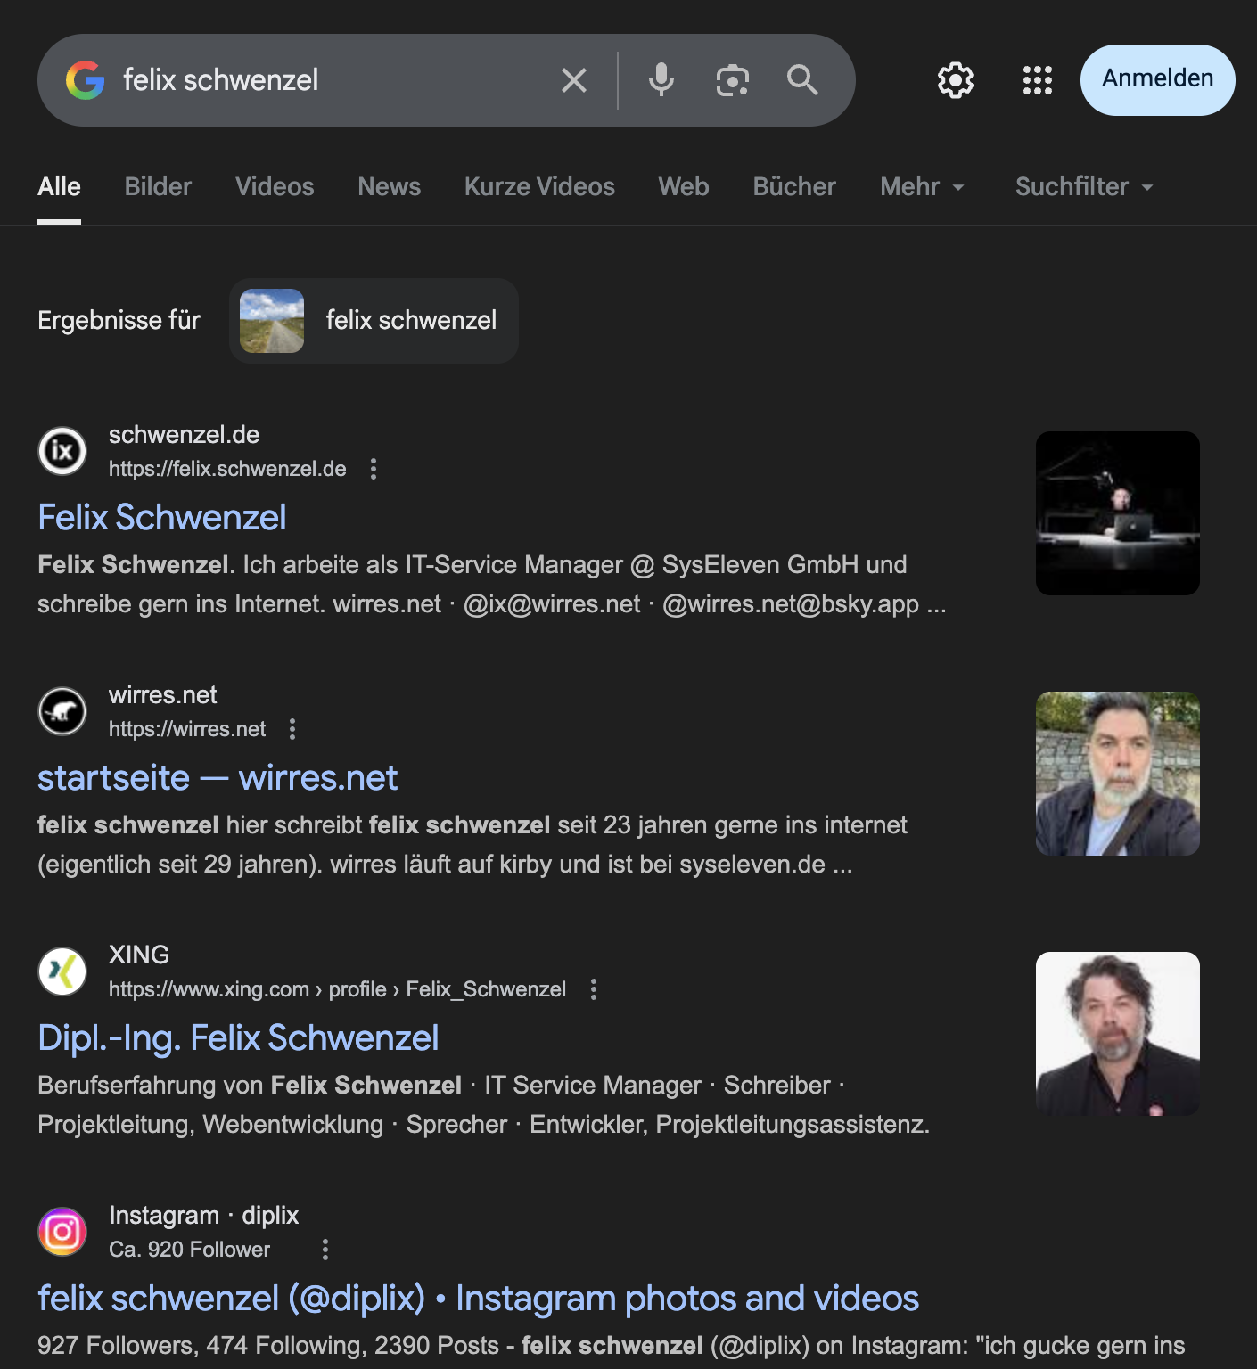
Task: Switch to the Bilder tab
Action: tap(158, 187)
